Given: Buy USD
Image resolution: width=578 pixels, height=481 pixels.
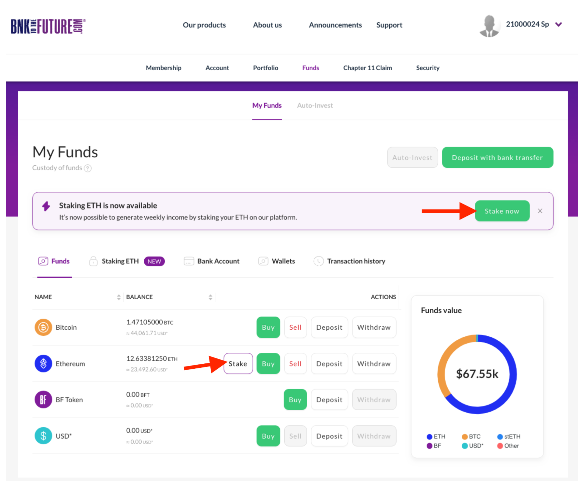Looking at the screenshot, I should (x=268, y=436).
